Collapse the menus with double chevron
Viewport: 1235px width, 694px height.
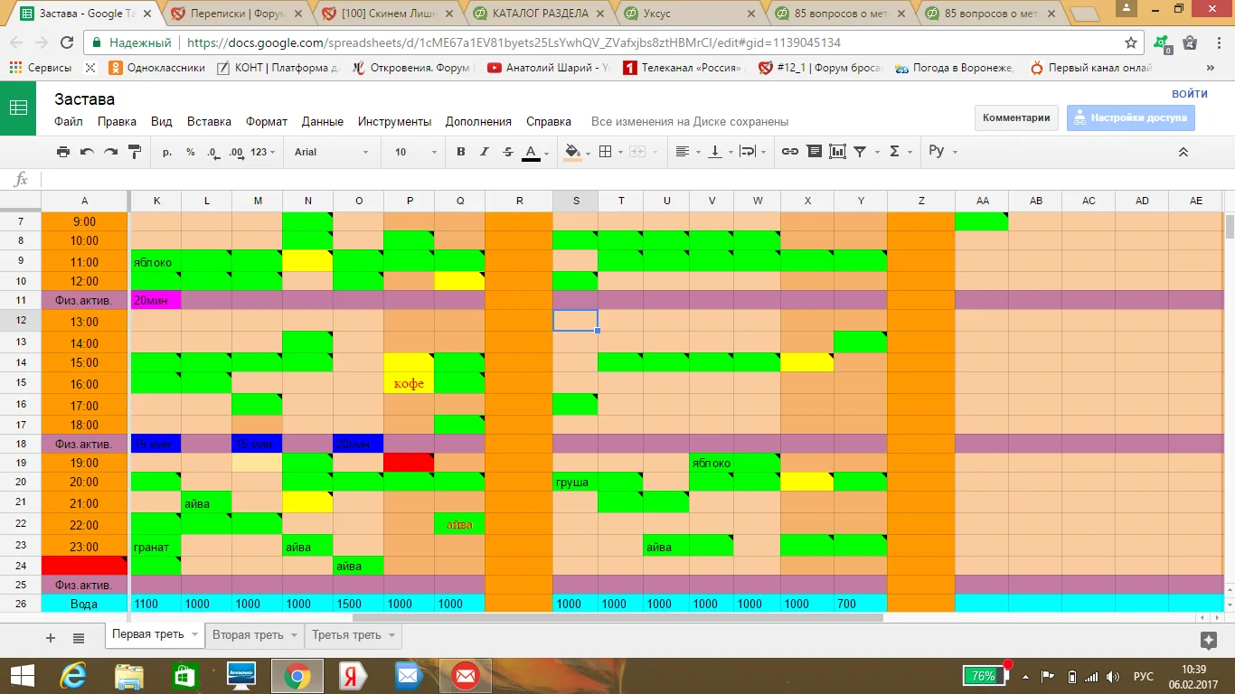coord(1183,152)
